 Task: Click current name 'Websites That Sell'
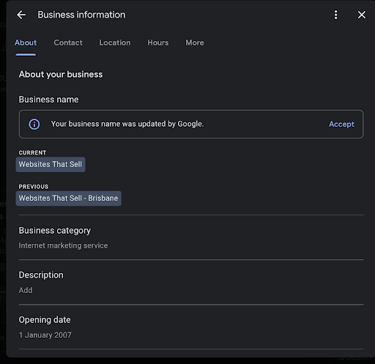click(51, 164)
